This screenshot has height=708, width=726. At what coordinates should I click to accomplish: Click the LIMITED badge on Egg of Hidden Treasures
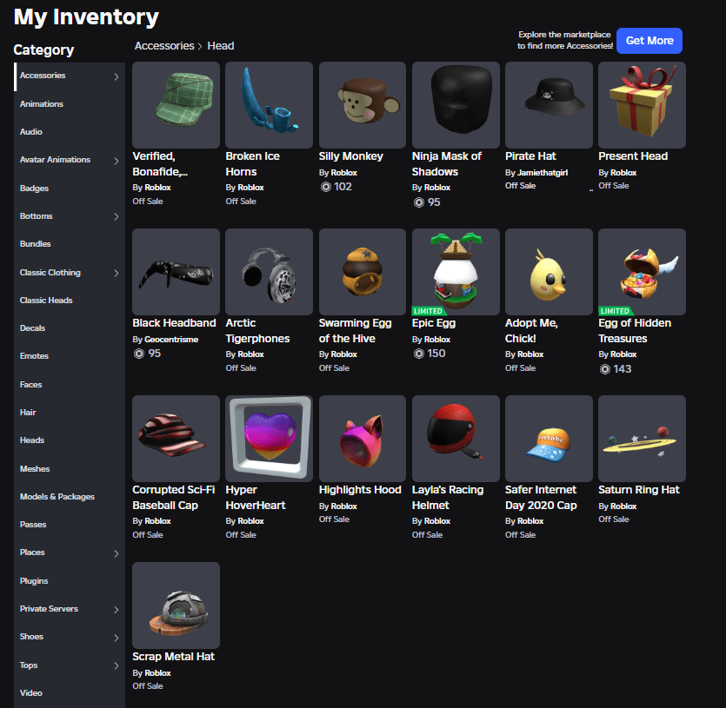[615, 311]
